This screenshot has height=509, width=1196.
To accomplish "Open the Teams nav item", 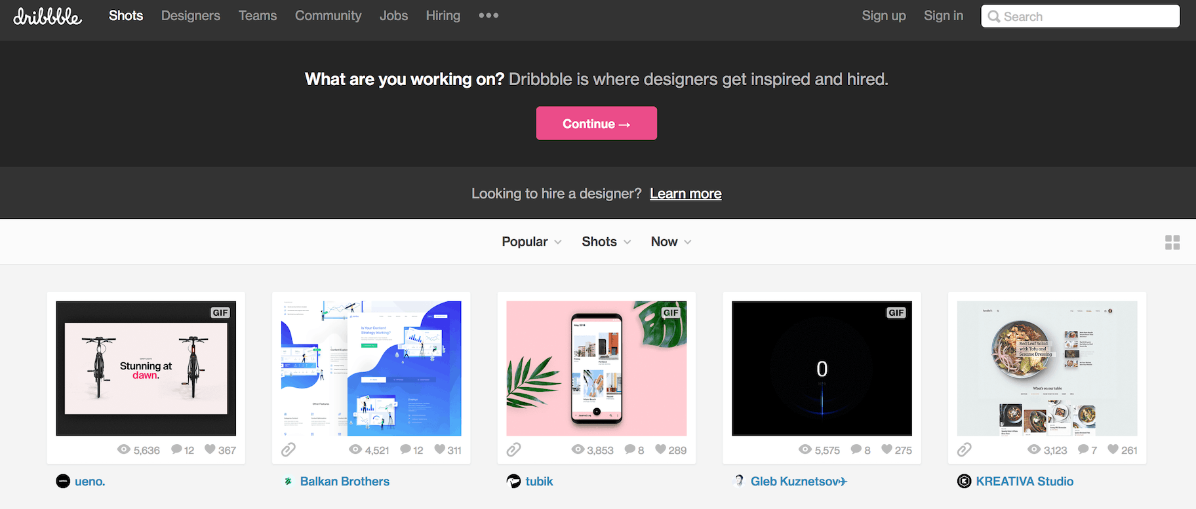I will click(x=258, y=16).
